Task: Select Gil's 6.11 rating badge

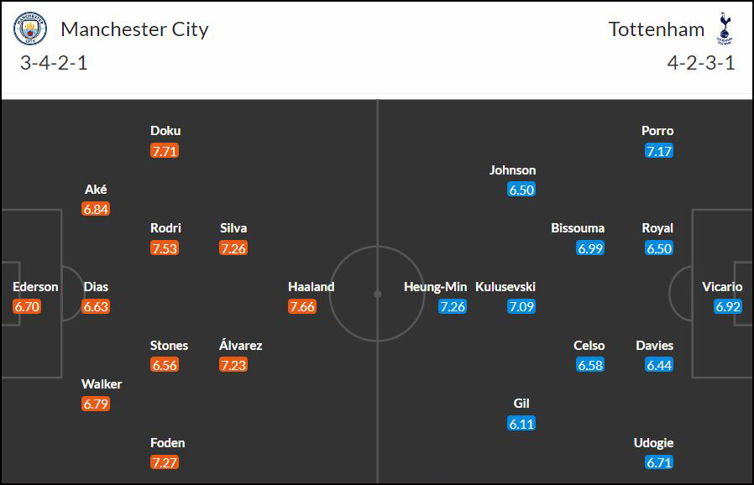Action: pos(521,424)
